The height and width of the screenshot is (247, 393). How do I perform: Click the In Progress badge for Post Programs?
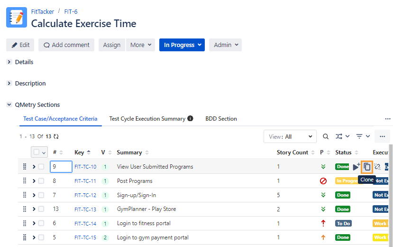pyautogui.click(x=347, y=180)
